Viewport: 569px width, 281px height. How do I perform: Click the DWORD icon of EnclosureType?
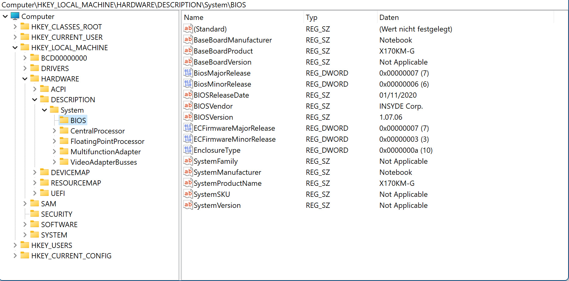coord(188,150)
